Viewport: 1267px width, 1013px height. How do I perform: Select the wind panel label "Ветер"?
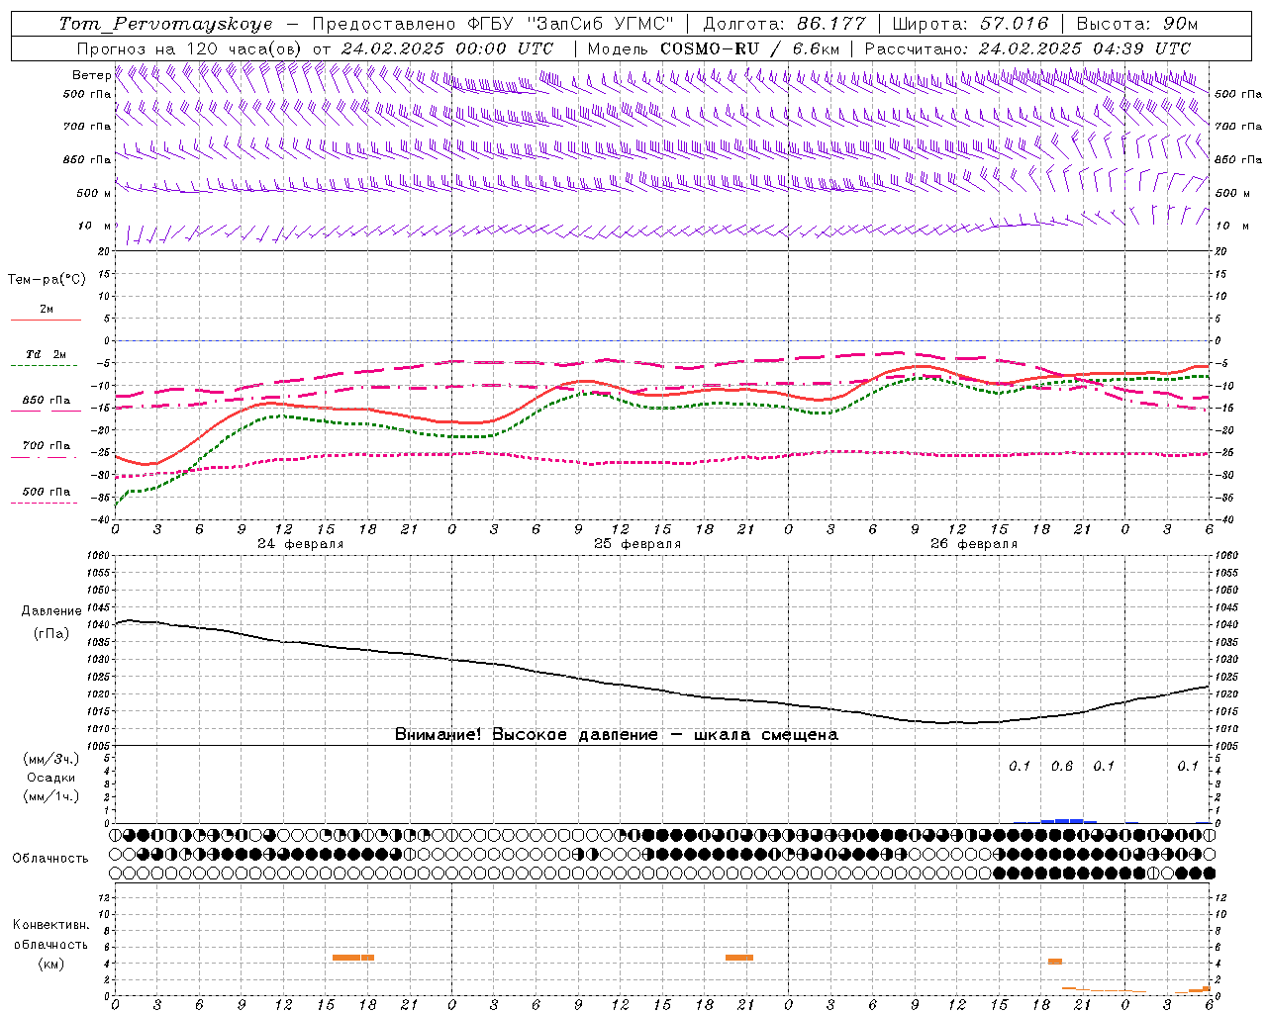coord(91,75)
